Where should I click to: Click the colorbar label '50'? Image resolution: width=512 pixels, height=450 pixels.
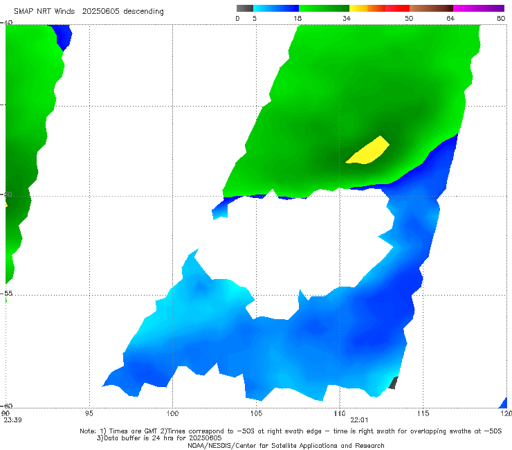click(409, 18)
